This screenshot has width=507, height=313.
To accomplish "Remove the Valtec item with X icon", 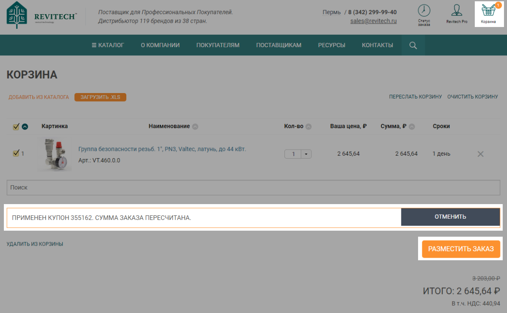I will [x=480, y=154].
